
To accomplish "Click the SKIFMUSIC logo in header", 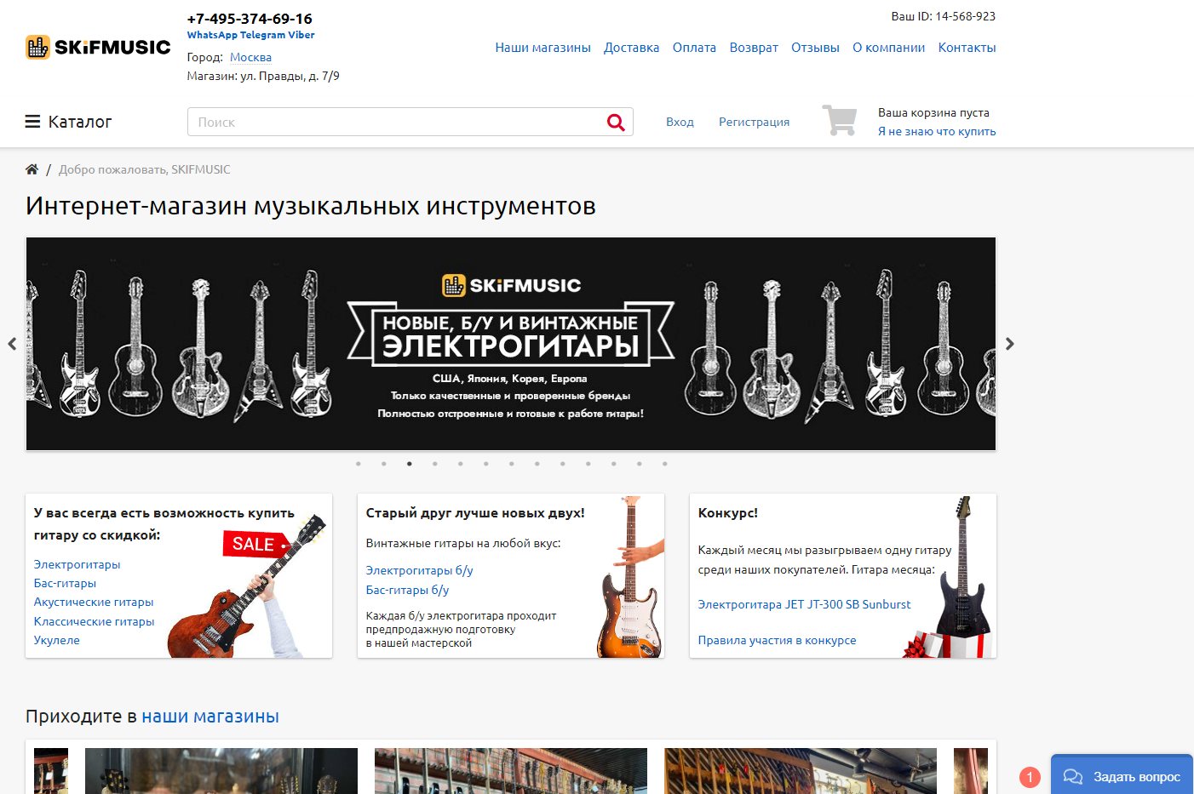I will [x=98, y=47].
